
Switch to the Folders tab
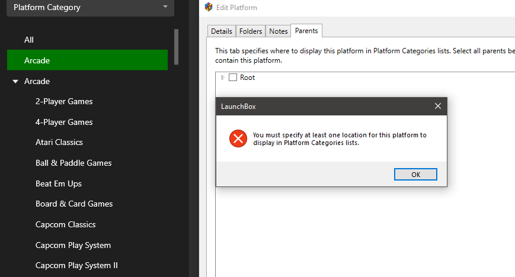click(251, 31)
